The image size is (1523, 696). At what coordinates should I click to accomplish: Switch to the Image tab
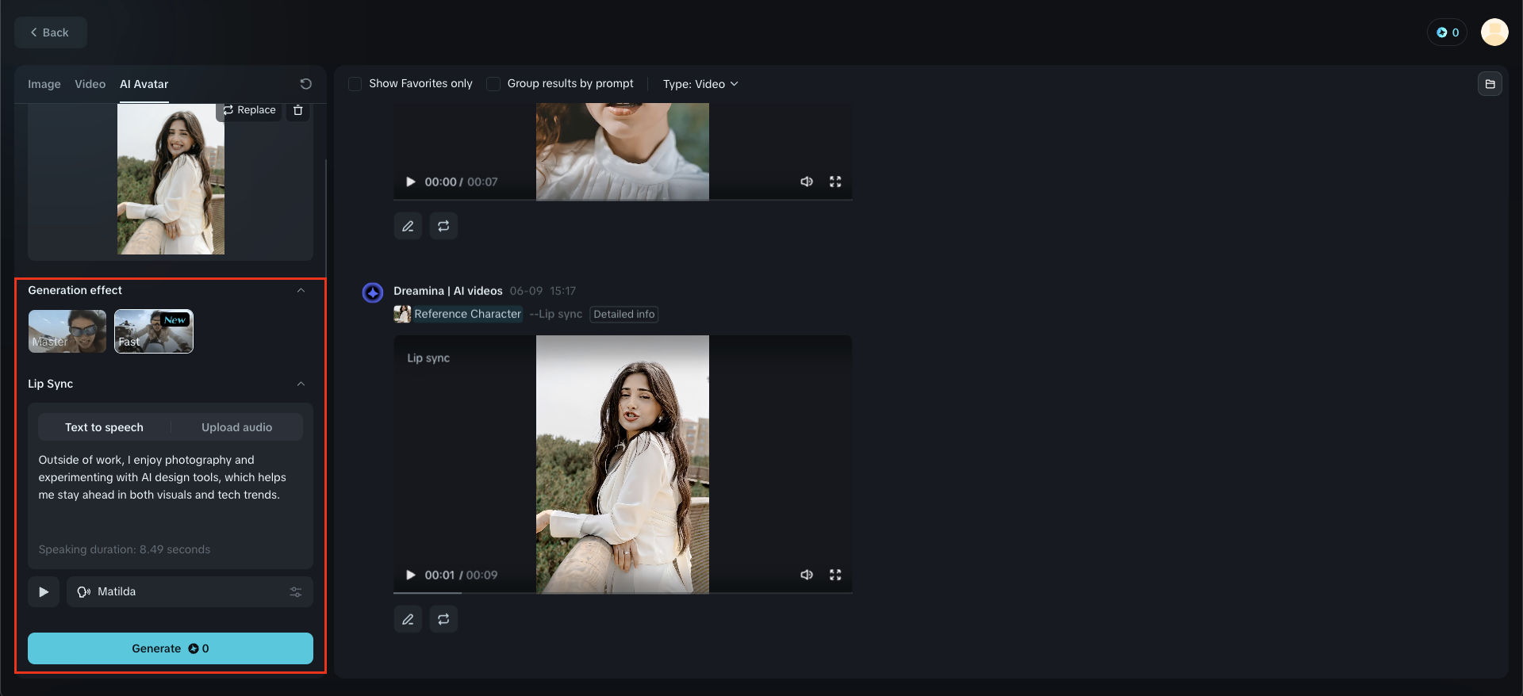pos(44,84)
